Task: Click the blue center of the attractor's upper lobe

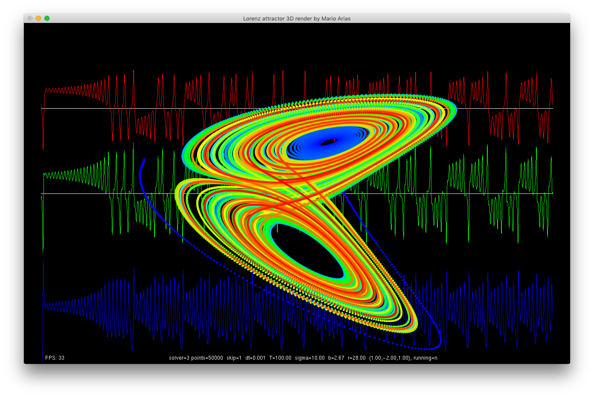Action: pos(328,143)
